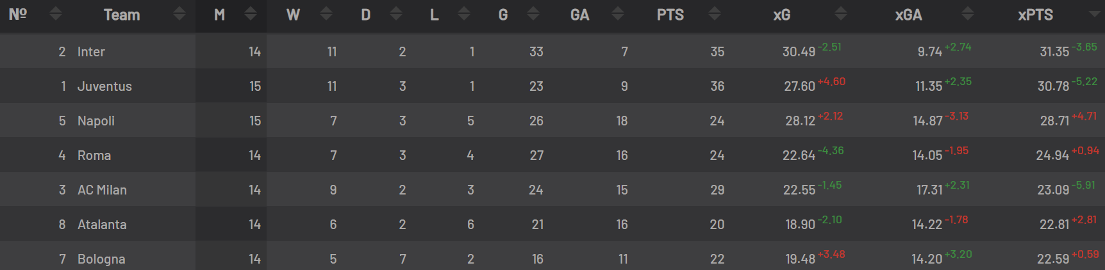This screenshot has height=270, width=1105.
Task: Sort by losses using L column arrows
Action: (464, 13)
